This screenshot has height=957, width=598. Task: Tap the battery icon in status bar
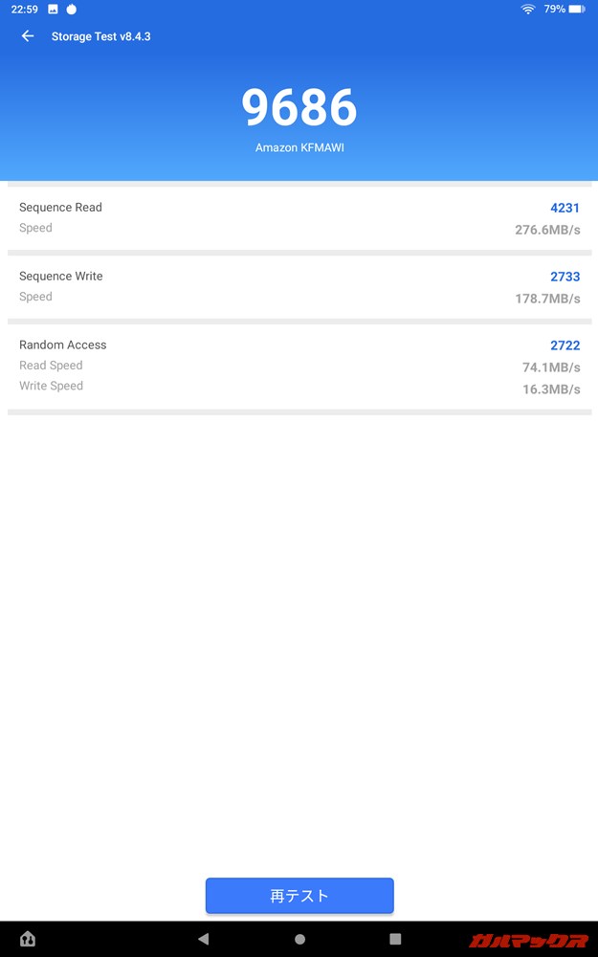click(x=576, y=9)
